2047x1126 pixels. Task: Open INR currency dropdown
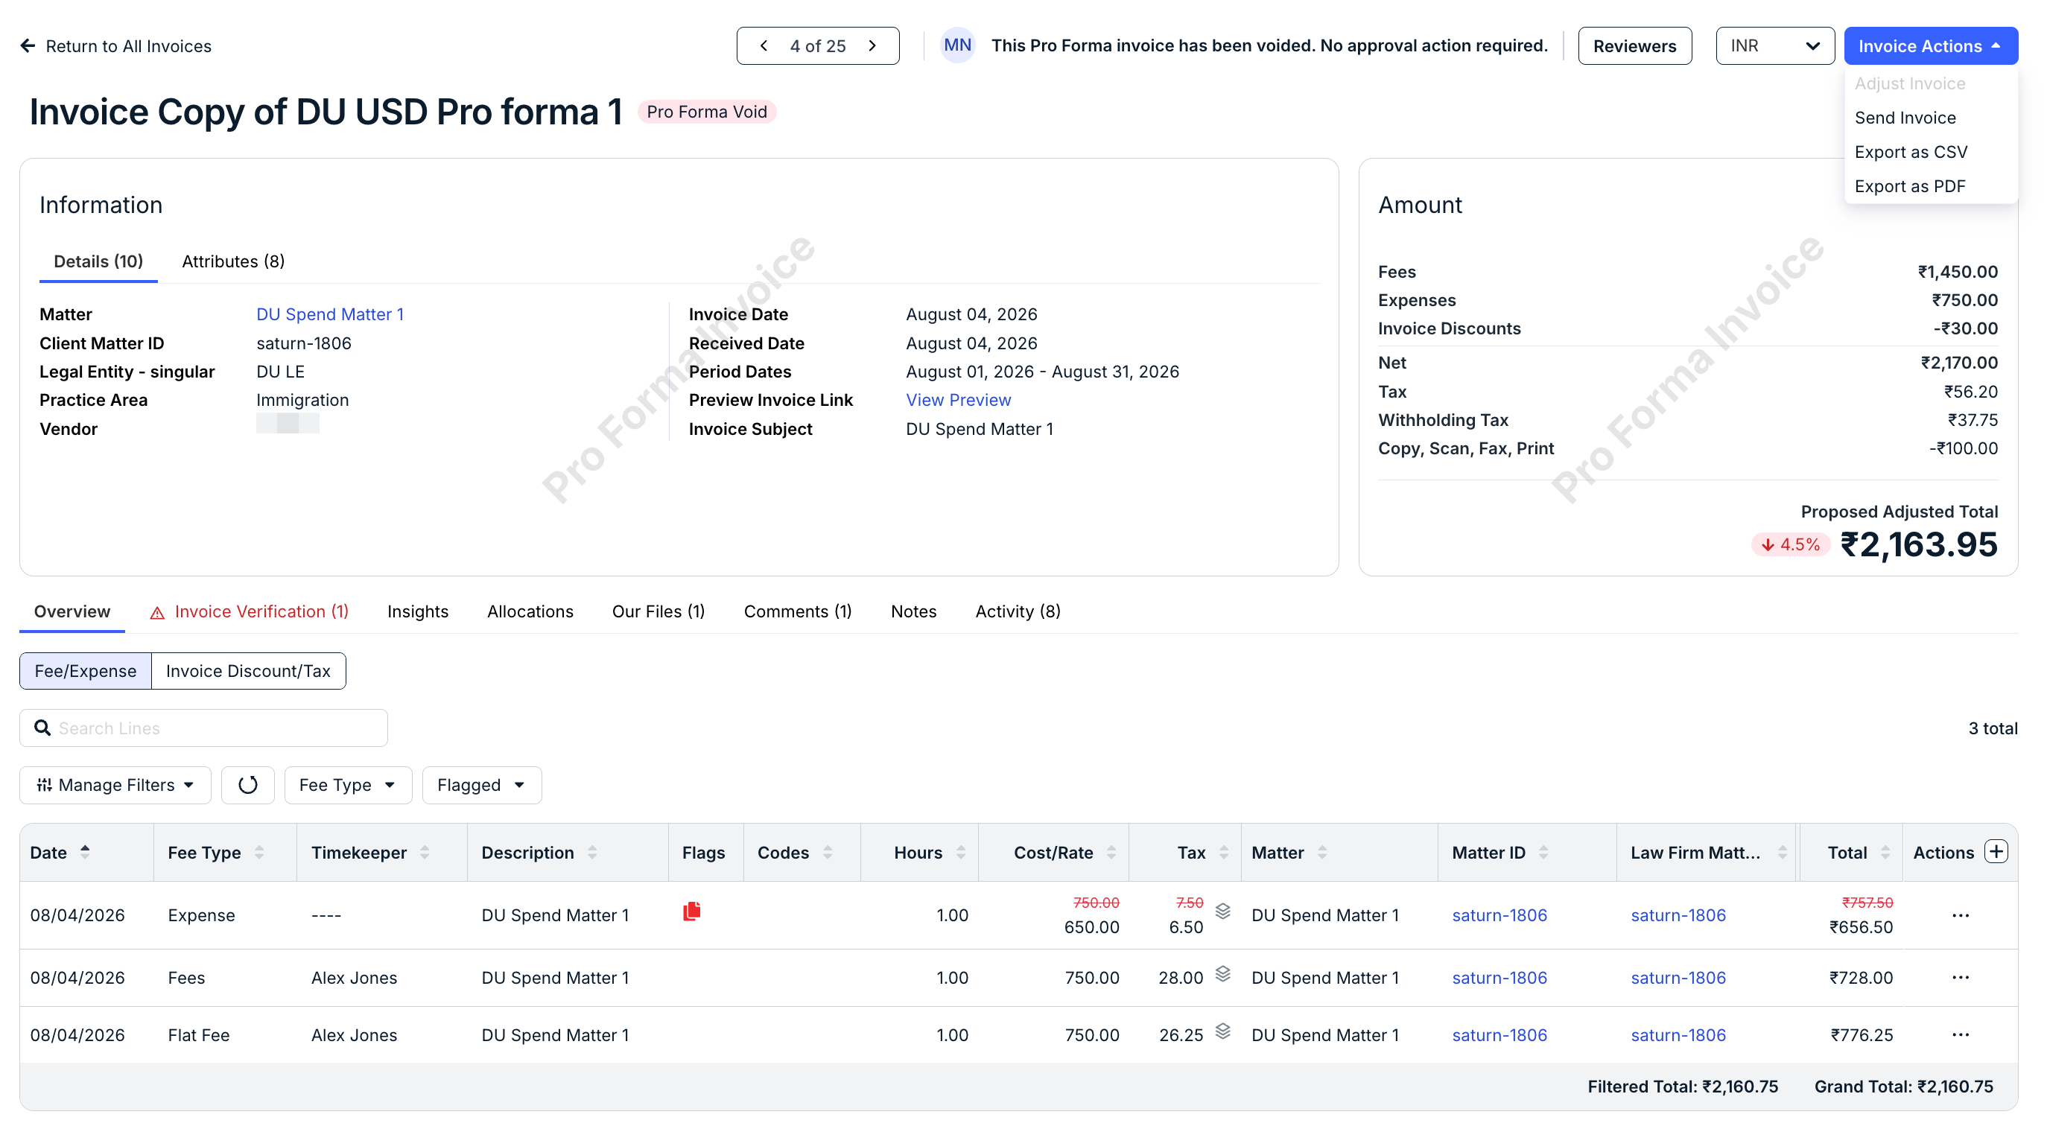[1774, 46]
